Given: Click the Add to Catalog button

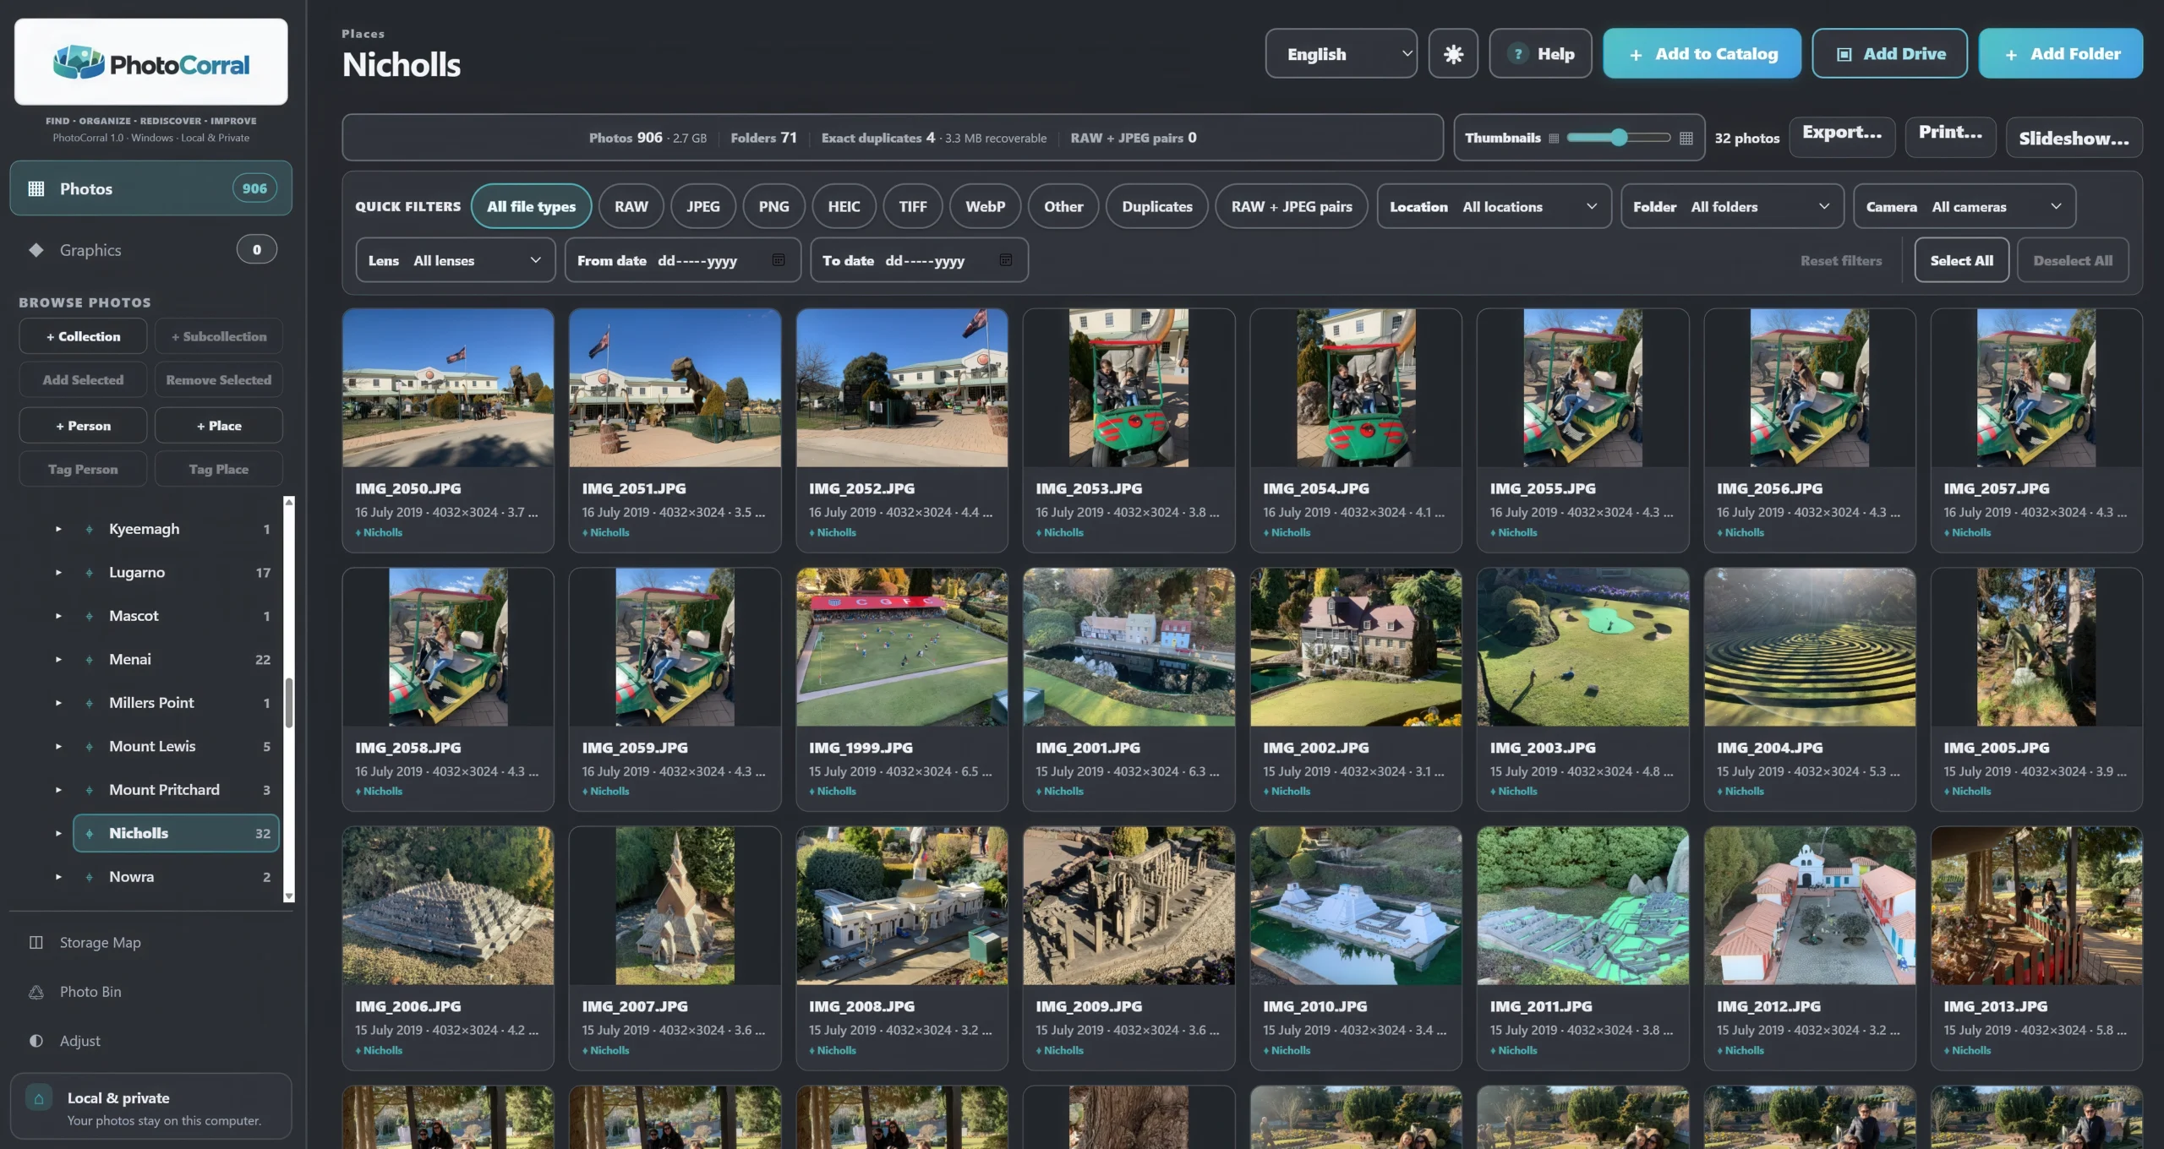Looking at the screenshot, I should click(x=1702, y=54).
